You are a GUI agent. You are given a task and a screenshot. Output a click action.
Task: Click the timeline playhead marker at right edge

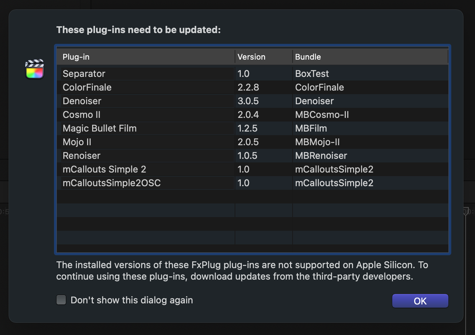466,211
